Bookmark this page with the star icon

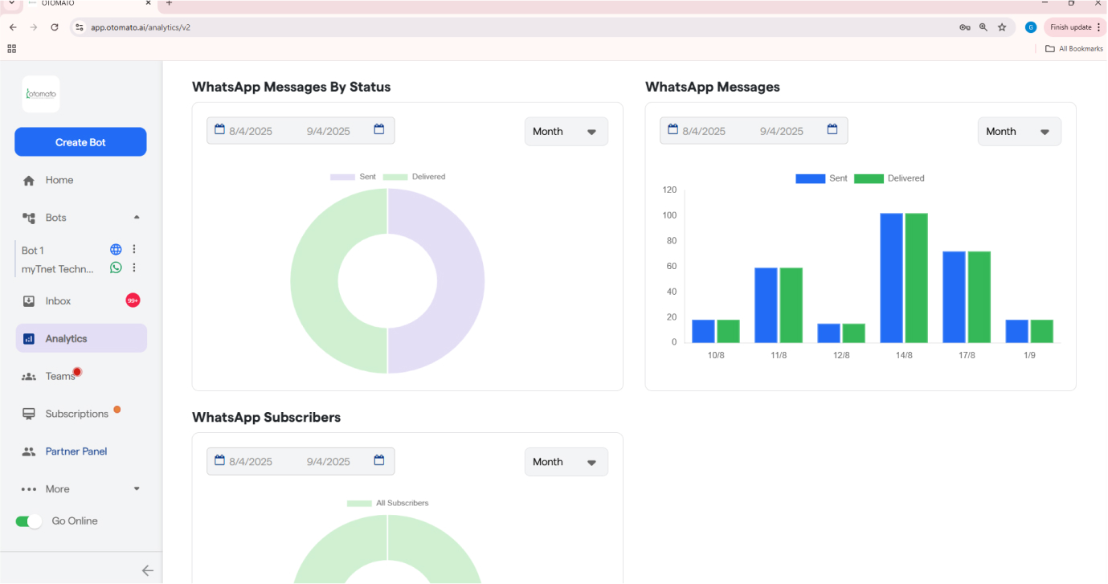coord(1002,27)
